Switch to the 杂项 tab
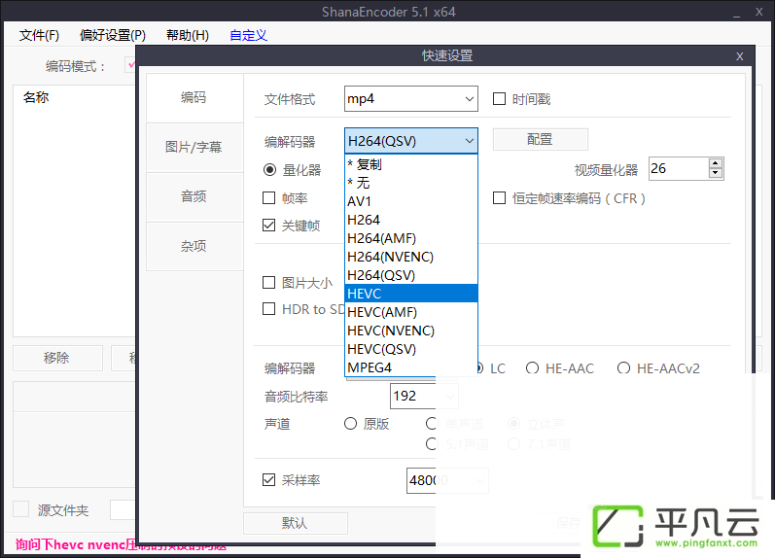The width and height of the screenshot is (775, 558). 194,246
